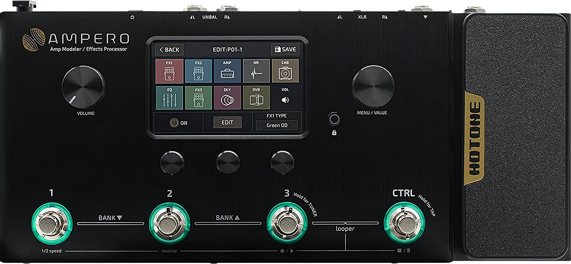
Task: Select the FX1 pedal module tile
Action: [169, 71]
